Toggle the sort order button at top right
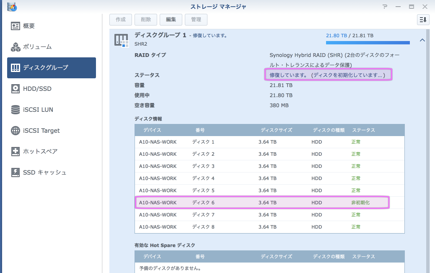The image size is (435, 273). 423,19
